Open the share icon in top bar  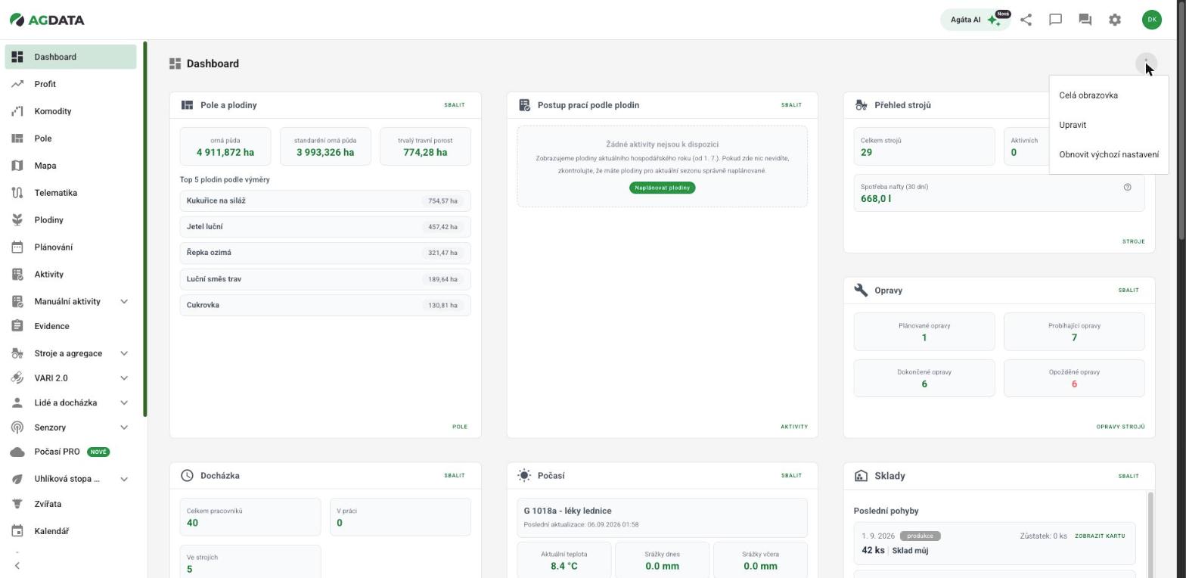1026,20
